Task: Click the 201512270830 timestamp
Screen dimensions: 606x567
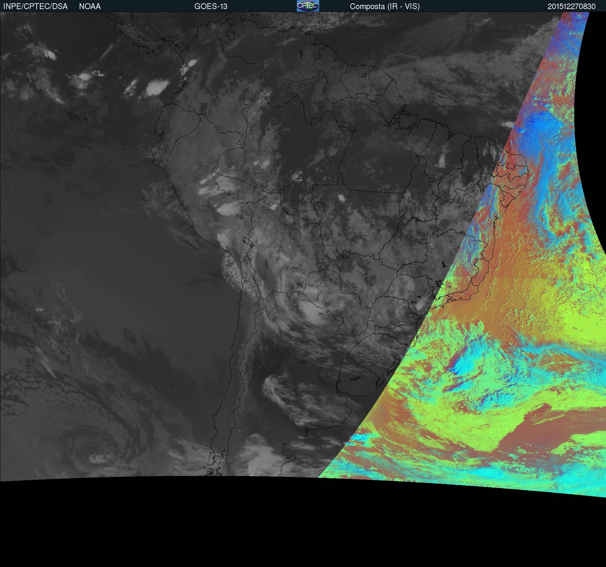Action: pos(571,6)
